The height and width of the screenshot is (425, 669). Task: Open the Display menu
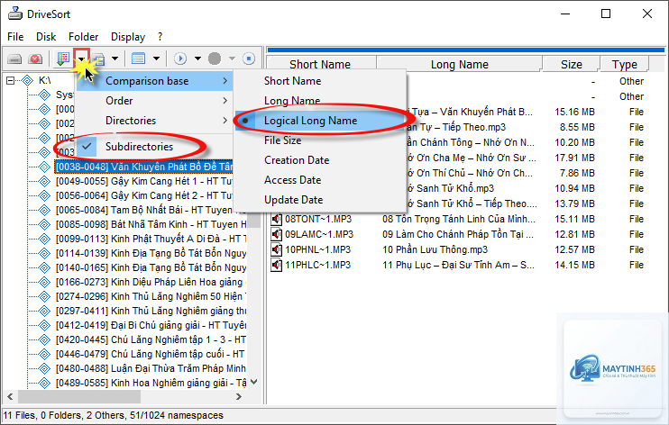coord(128,37)
